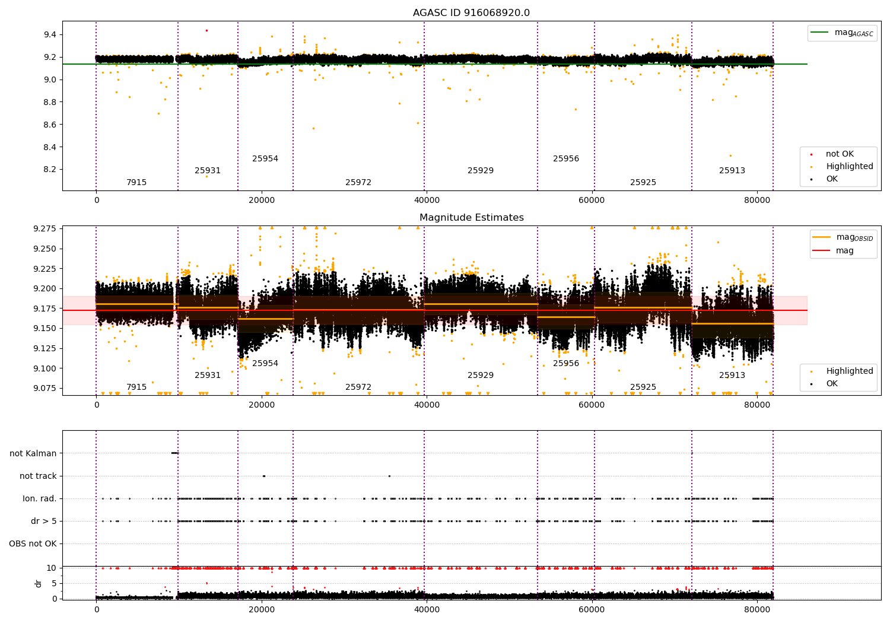Viewport: 890px width, 623px height.
Task: Click obsid 25925 in the Magnitude Estimates plot
Action: click(643, 387)
